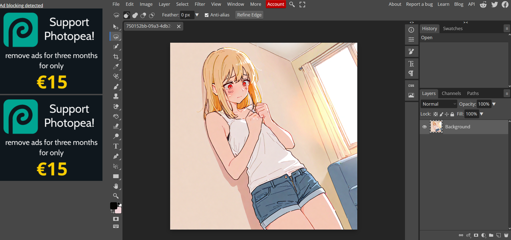
Task: Select the Zoom tool
Action: (116, 196)
